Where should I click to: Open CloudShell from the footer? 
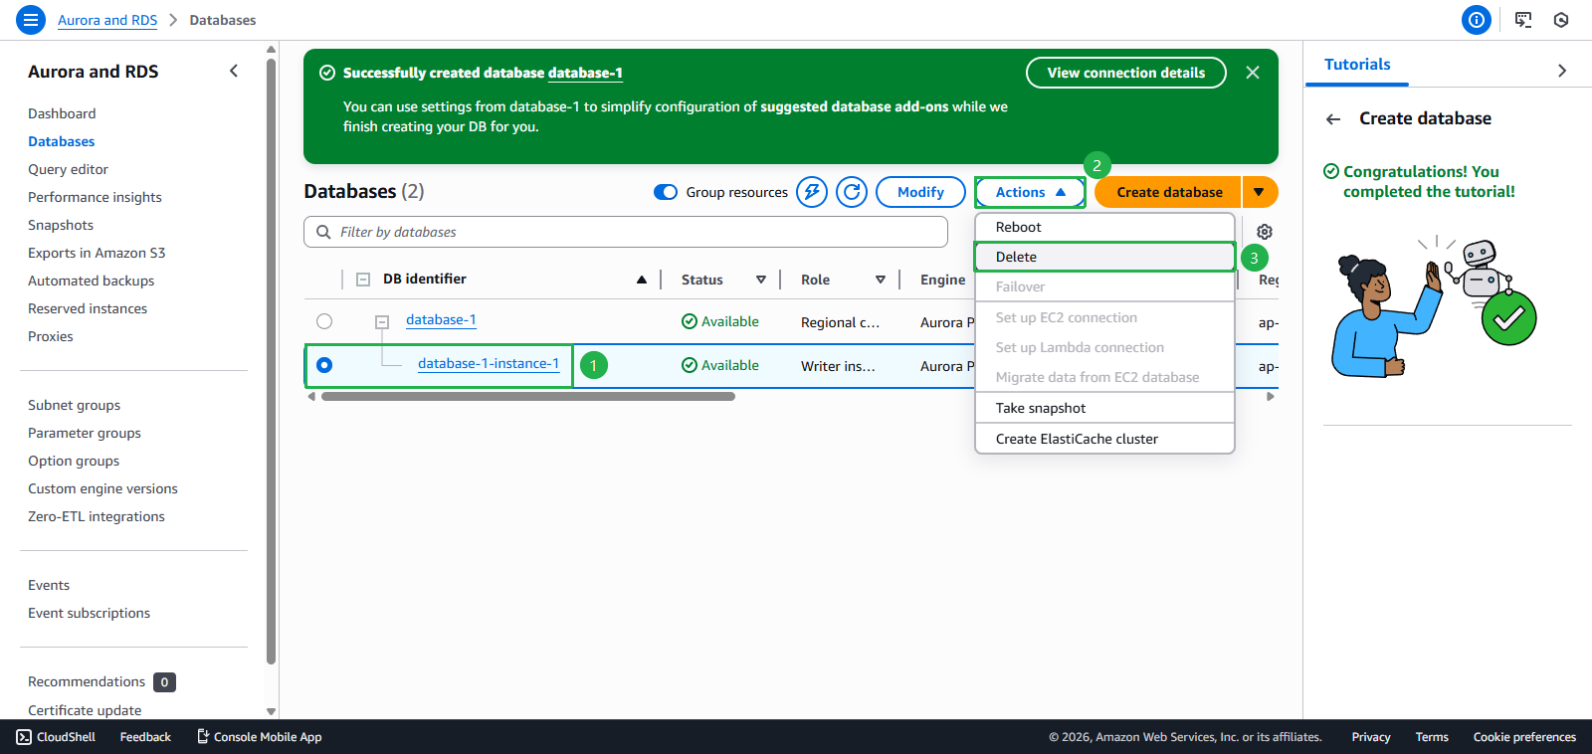(57, 737)
